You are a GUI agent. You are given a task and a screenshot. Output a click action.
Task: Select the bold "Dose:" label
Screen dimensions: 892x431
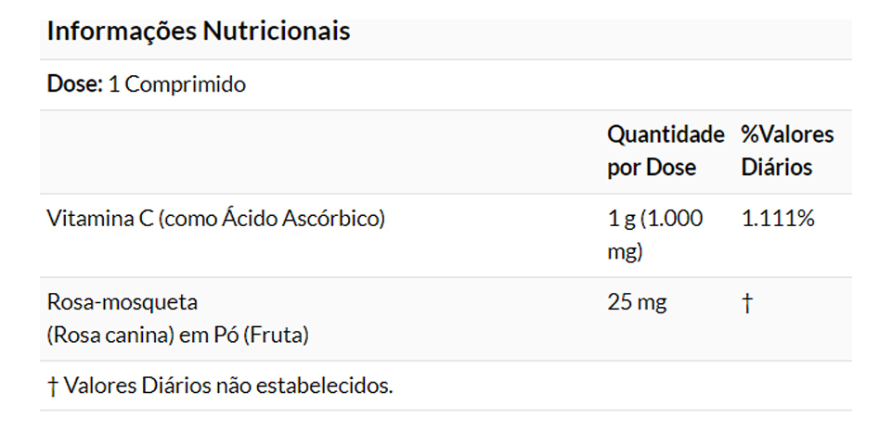click(74, 85)
